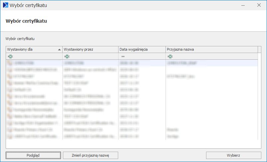Image resolution: width=267 pixels, height=162 pixels.
Task: Click the Podgląd button
Action: pyautogui.click(x=33, y=155)
